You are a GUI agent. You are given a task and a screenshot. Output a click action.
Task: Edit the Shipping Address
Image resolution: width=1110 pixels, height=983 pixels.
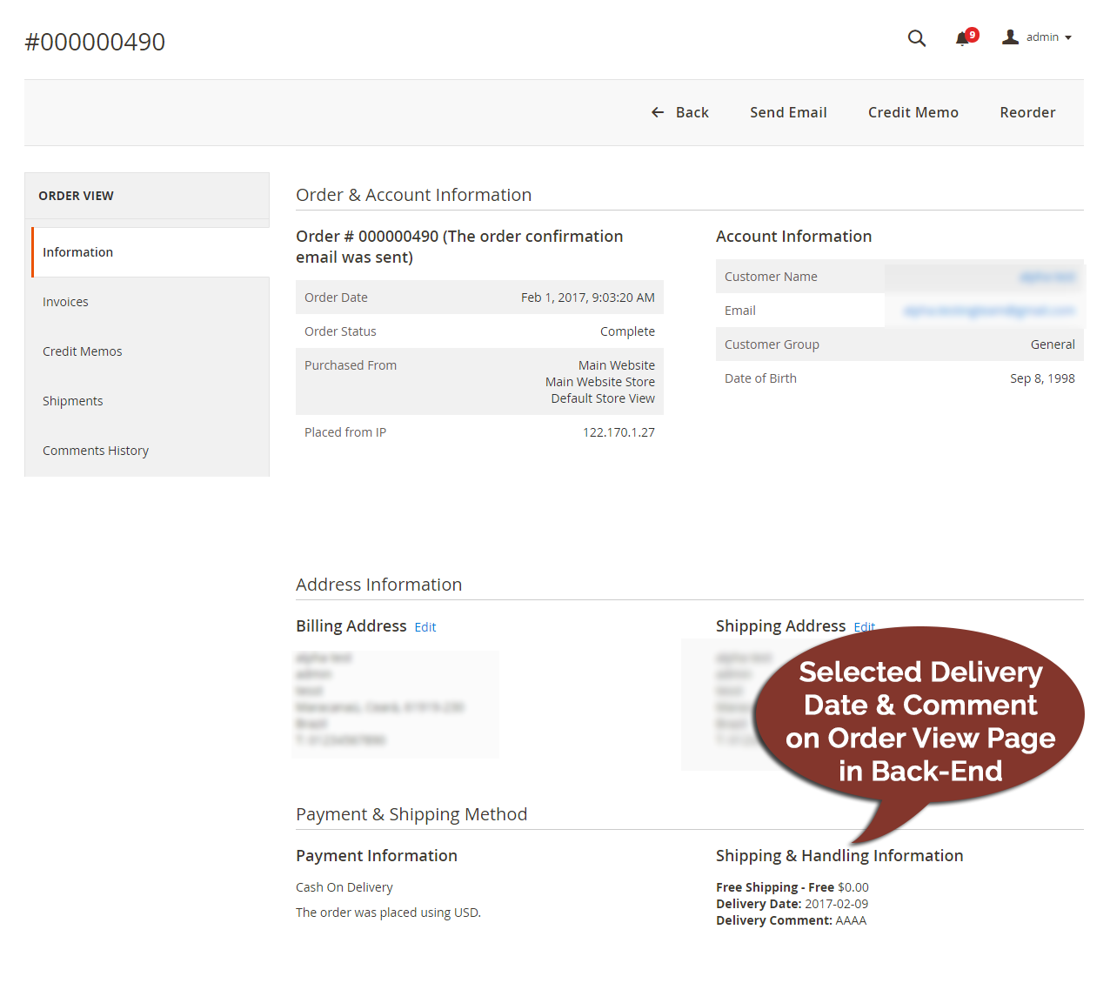pyautogui.click(x=864, y=626)
